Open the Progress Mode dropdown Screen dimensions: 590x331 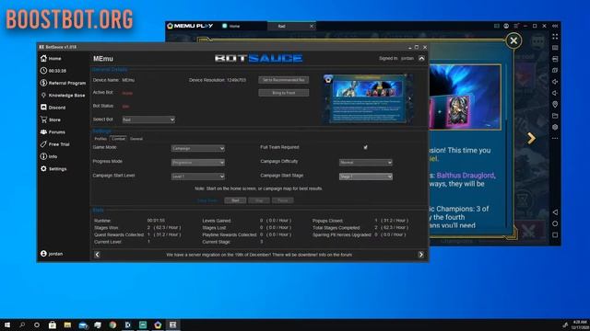pyautogui.click(x=198, y=163)
